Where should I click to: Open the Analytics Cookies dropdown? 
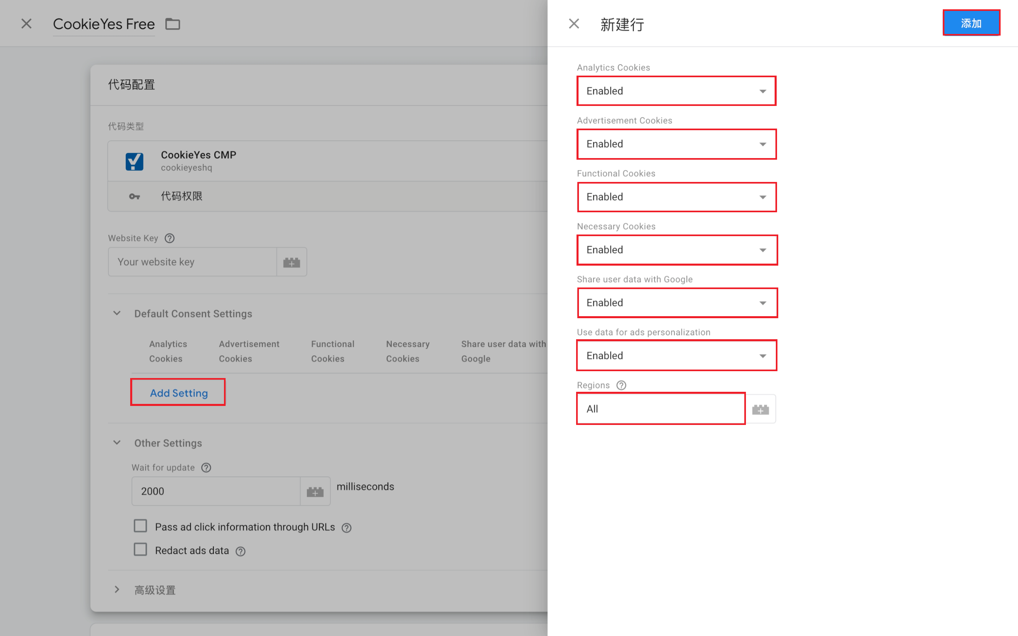point(676,91)
